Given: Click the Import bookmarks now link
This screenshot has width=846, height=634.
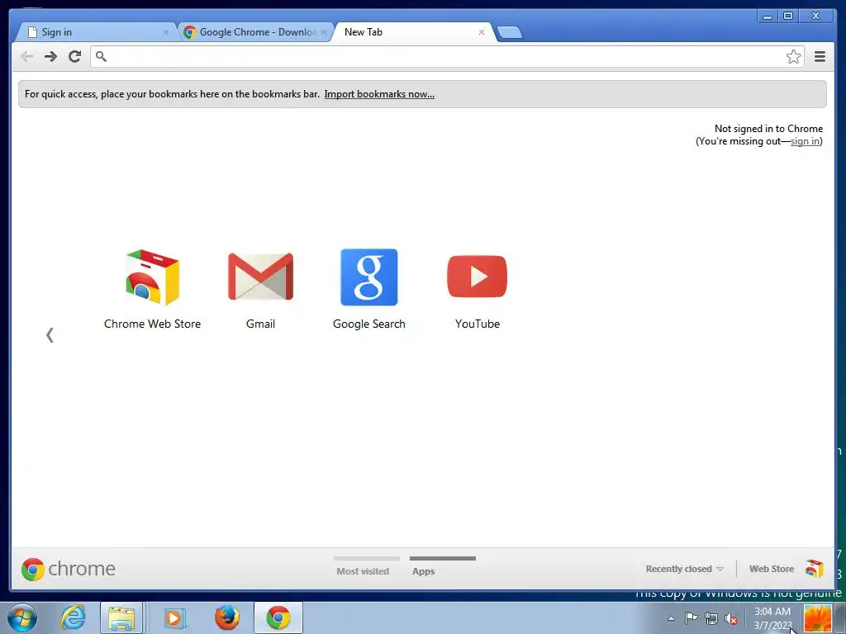Looking at the screenshot, I should tap(379, 94).
